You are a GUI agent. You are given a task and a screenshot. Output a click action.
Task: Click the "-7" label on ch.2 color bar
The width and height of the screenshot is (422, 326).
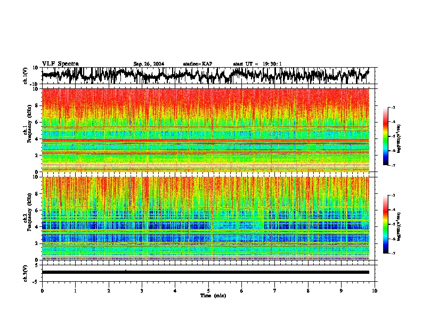[x=393, y=253]
